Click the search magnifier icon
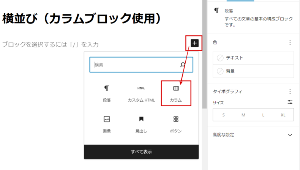The width and height of the screenshot is (300, 170). (x=183, y=65)
